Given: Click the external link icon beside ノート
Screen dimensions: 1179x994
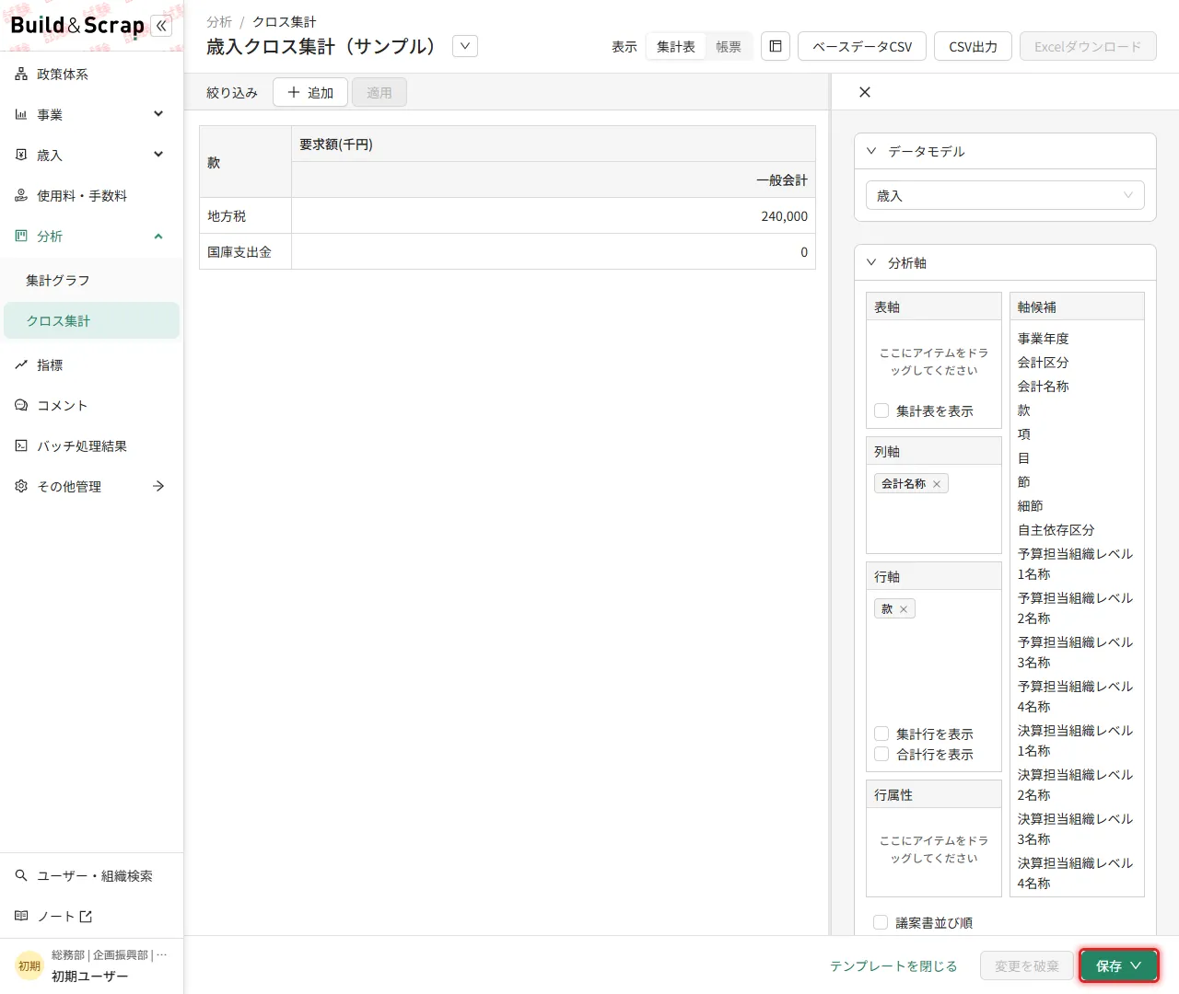Looking at the screenshot, I should [x=86, y=917].
